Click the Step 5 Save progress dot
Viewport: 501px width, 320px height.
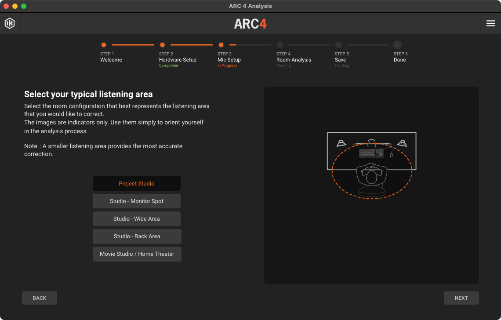coord(339,45)
